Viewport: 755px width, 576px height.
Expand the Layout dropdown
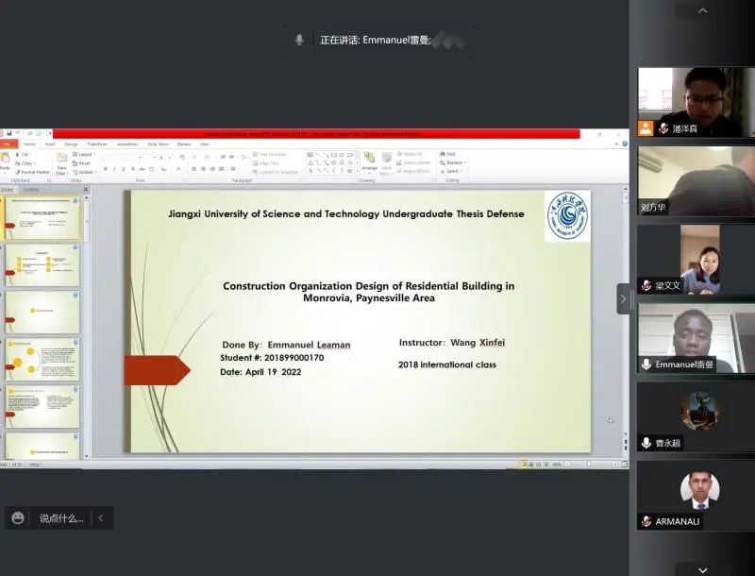click(84, 155)
